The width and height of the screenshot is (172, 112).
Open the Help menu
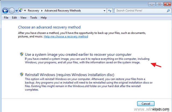(44, 18)
